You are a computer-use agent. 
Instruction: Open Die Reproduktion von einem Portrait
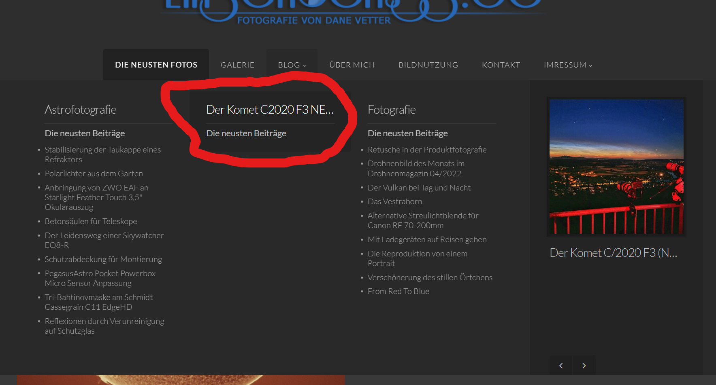coord(418,258)
